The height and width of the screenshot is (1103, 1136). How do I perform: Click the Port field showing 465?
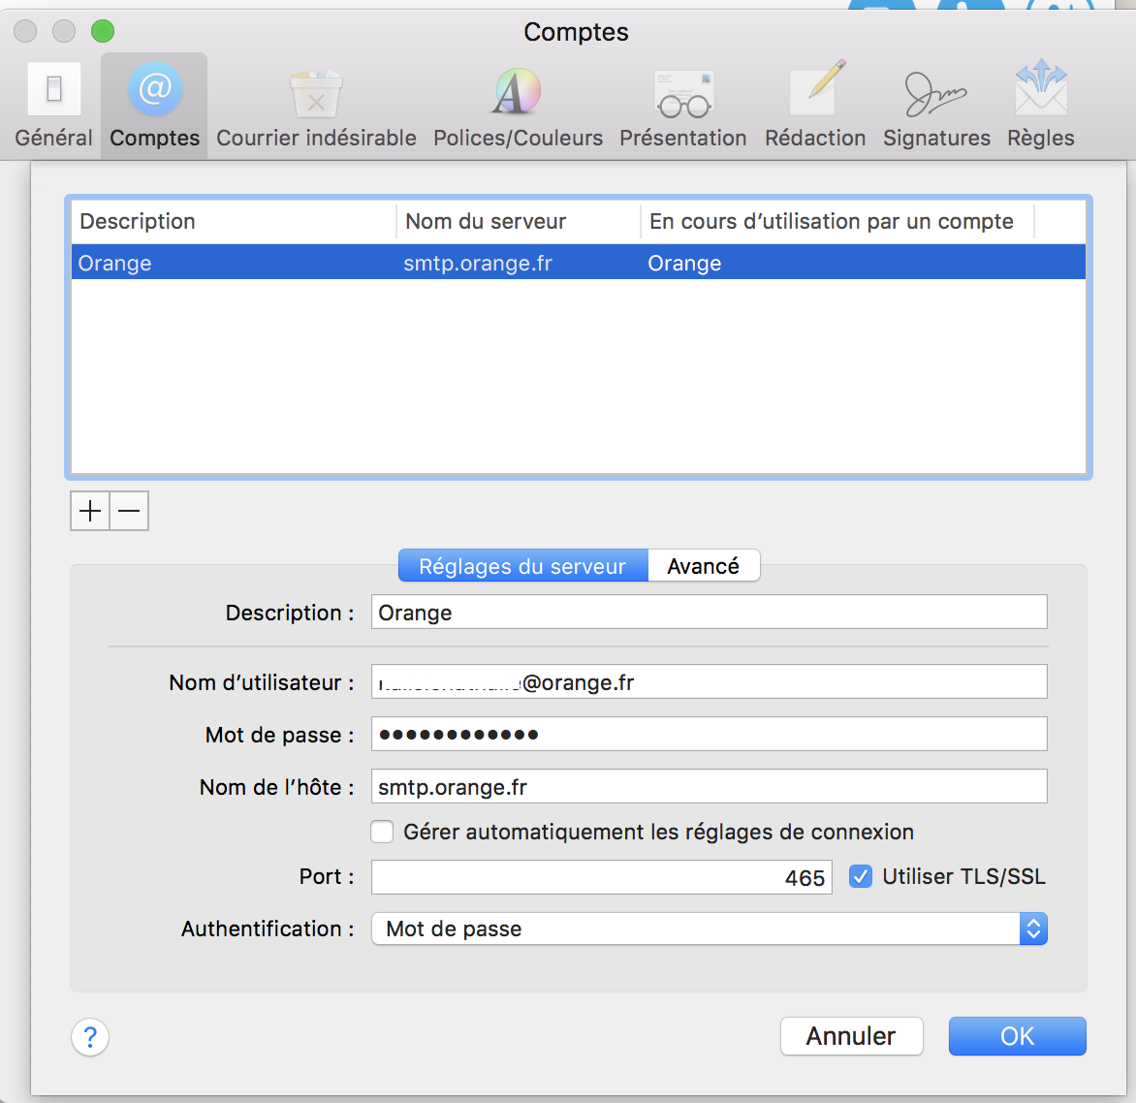601,877
